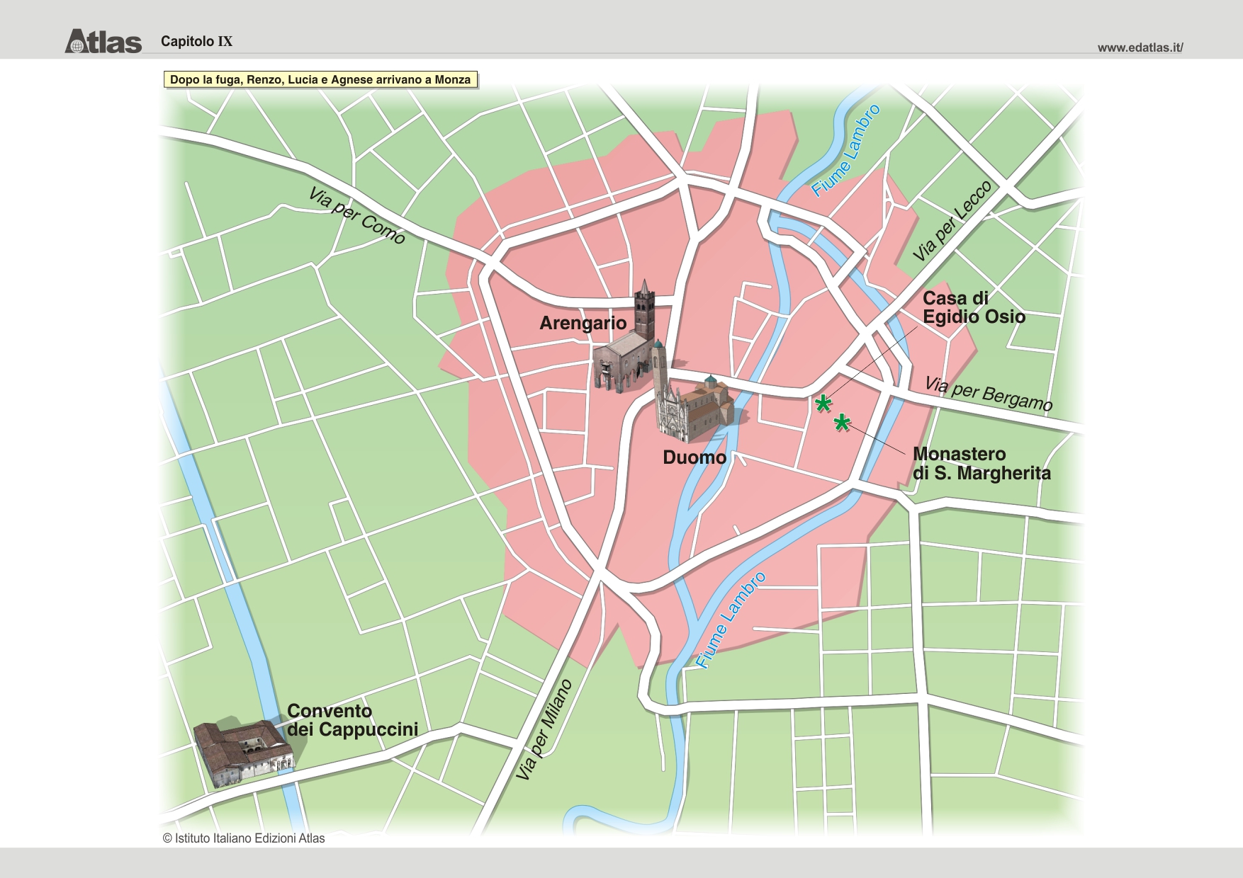Image resolution: width=1243 pixels, height=878 pixels.
Task: Click the Arengario text label
Action: coord(583,323)
